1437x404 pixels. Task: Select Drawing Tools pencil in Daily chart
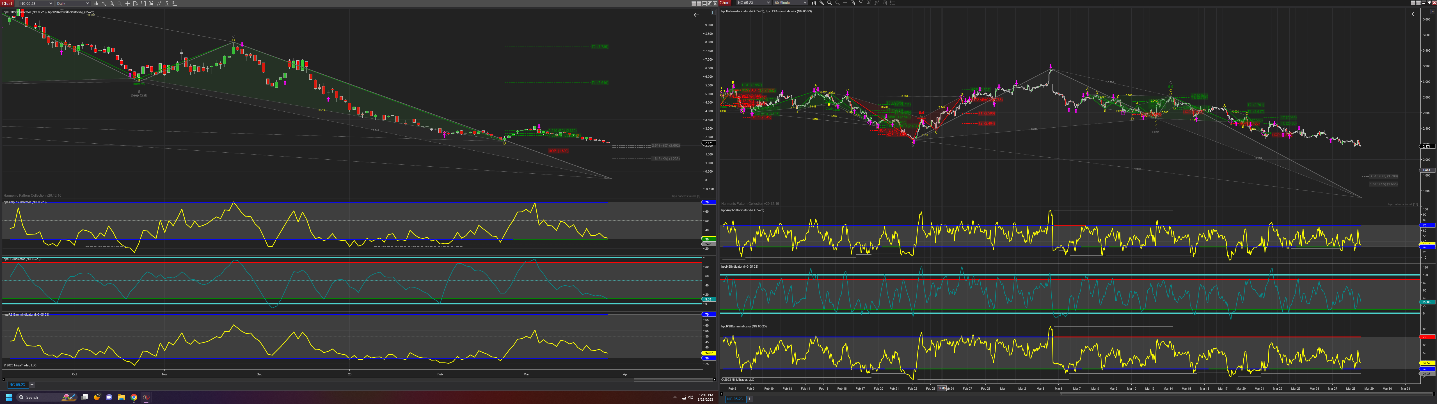pyautogui.click(x=104, y=4)
